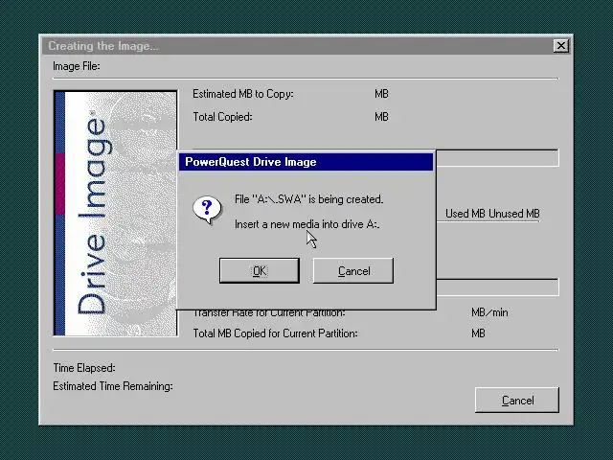The width and height of the screenshot is (613, 460).
Task: Click the Drive Image logo banner
Action: 115,213
